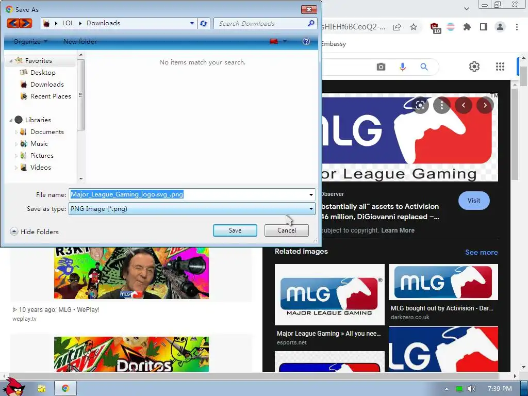Open the Doritos MLG meme image result
The width and height of the screenshot is (528, 396).
pos(131,354)
